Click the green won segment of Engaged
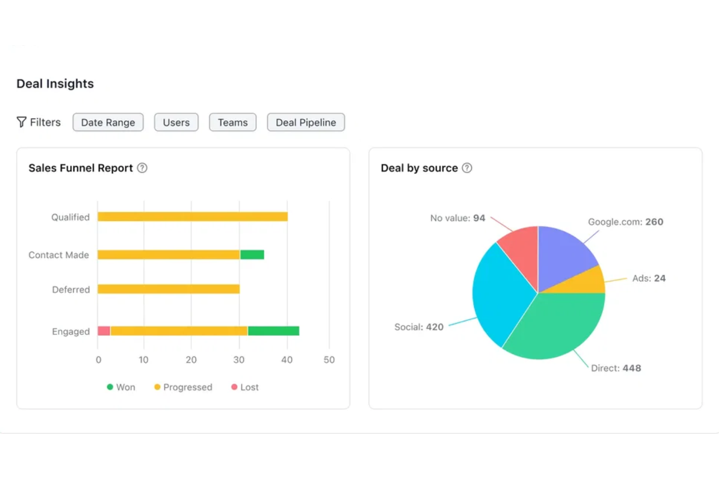This screenshot has height=479, width=719. [x=274, y=331]
